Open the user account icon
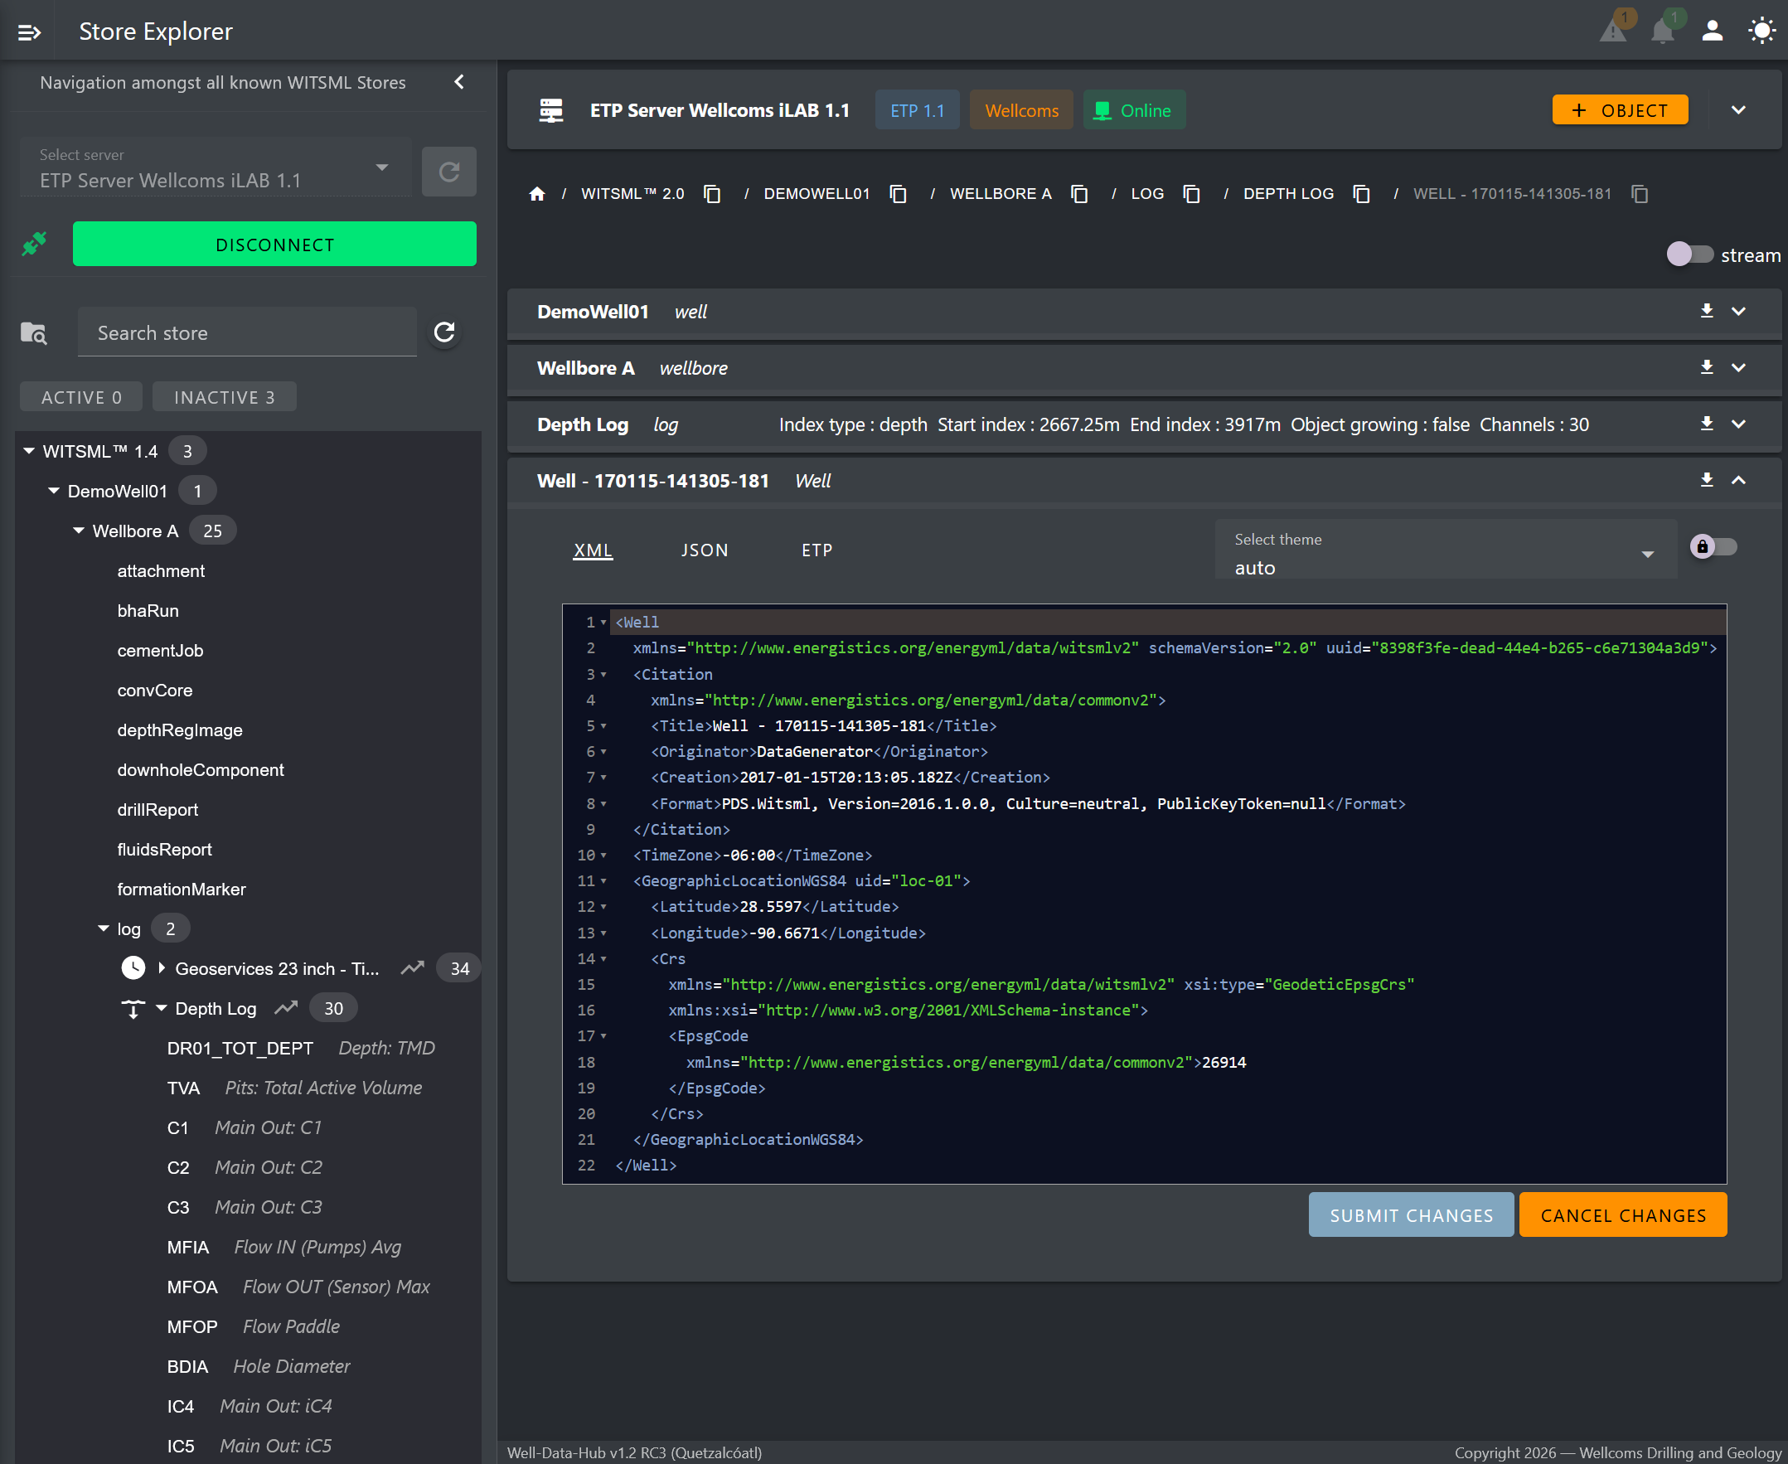 1712,32
